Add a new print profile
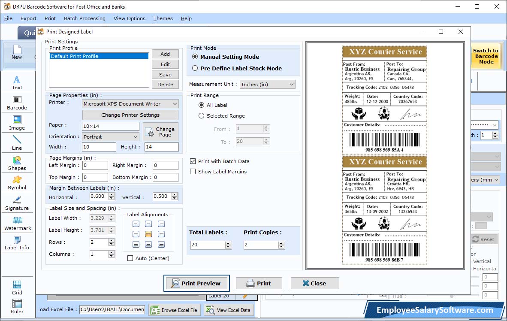The image size is (507, 321). point(165,54)
